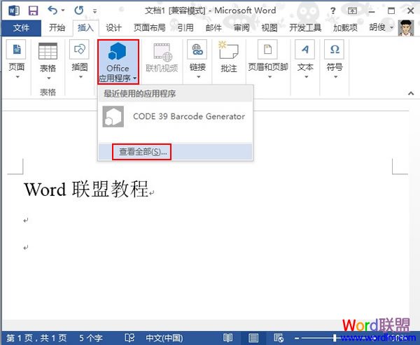Open the 设计 ribbon tab

pyautogui.click(x=113, y=28)
